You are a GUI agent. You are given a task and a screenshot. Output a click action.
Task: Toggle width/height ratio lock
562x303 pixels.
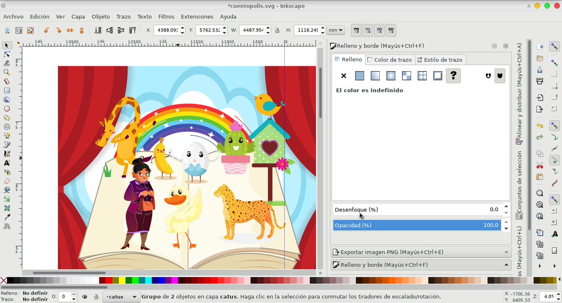click(x=277, y=30)
